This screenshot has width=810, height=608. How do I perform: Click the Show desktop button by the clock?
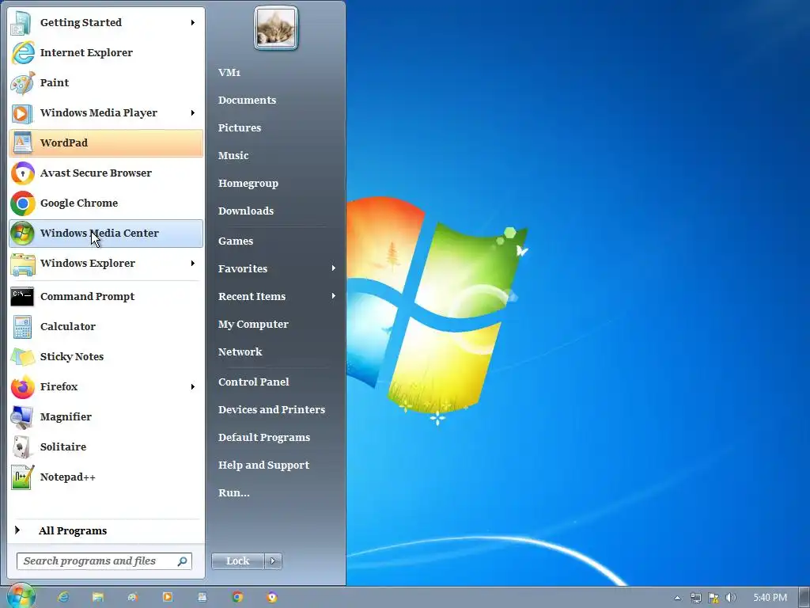click(x=804, y=598)
